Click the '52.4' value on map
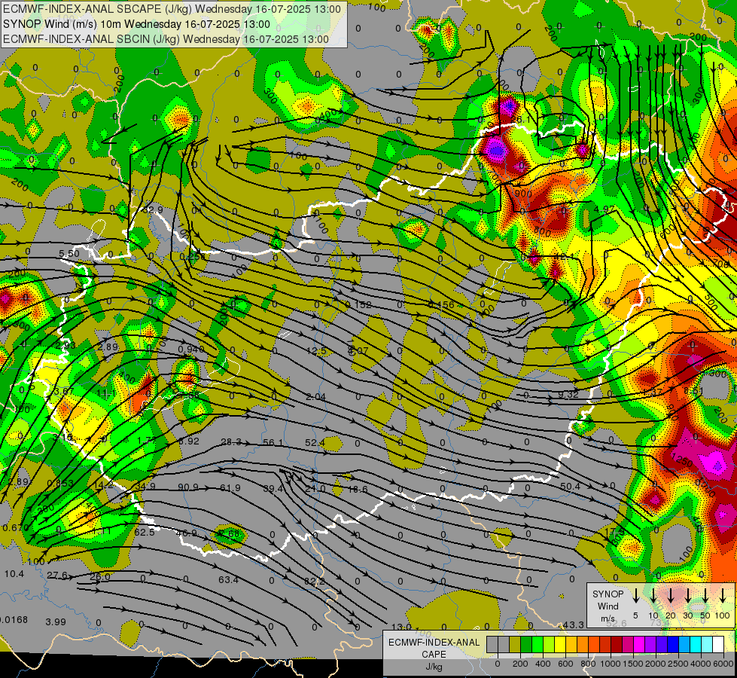Image resolution: width=737 pixels, height=678 pixels. click(315, 443)
